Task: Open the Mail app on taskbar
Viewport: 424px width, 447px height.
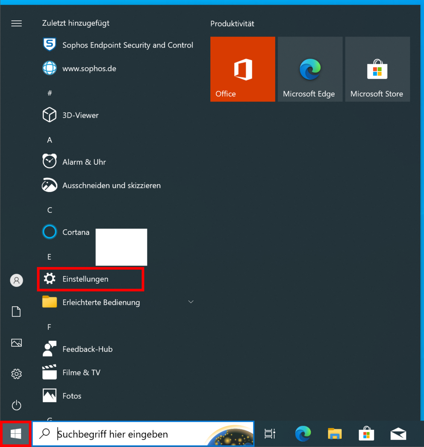Action: [398, 434]
